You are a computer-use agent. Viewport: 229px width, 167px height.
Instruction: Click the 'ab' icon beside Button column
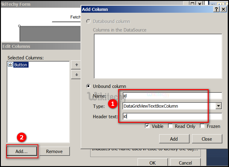pos(10,65)
